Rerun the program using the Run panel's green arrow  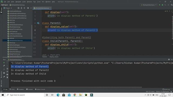(x=4, y=63)
